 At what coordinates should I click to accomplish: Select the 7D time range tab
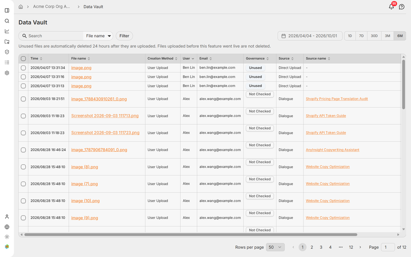coord(361,36)
